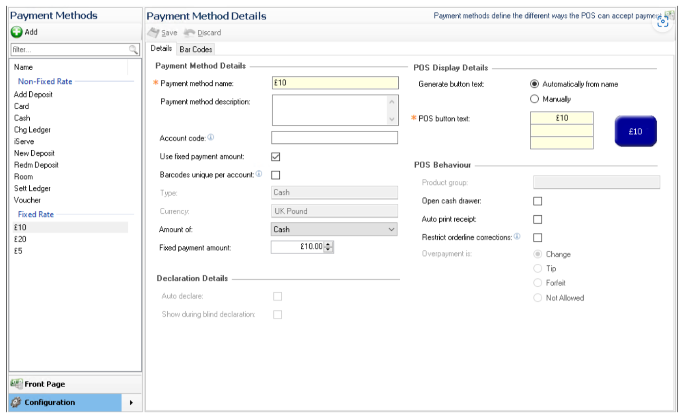Click the Discard undo arrow icon
The height and width of the screenshot is (417, 683).
coord(189,33)
